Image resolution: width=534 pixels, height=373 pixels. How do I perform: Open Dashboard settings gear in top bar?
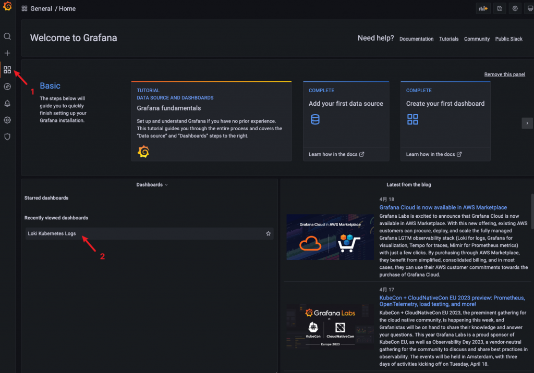pyautogui.click(x=515, y=8)
